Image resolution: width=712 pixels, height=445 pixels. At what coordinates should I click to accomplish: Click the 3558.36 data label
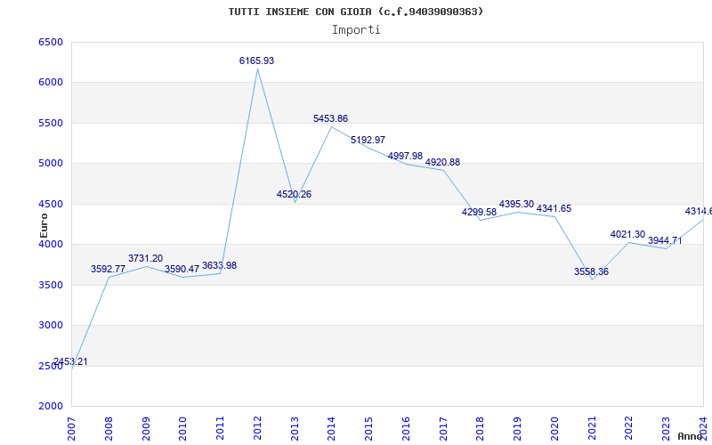coord(591,271)
